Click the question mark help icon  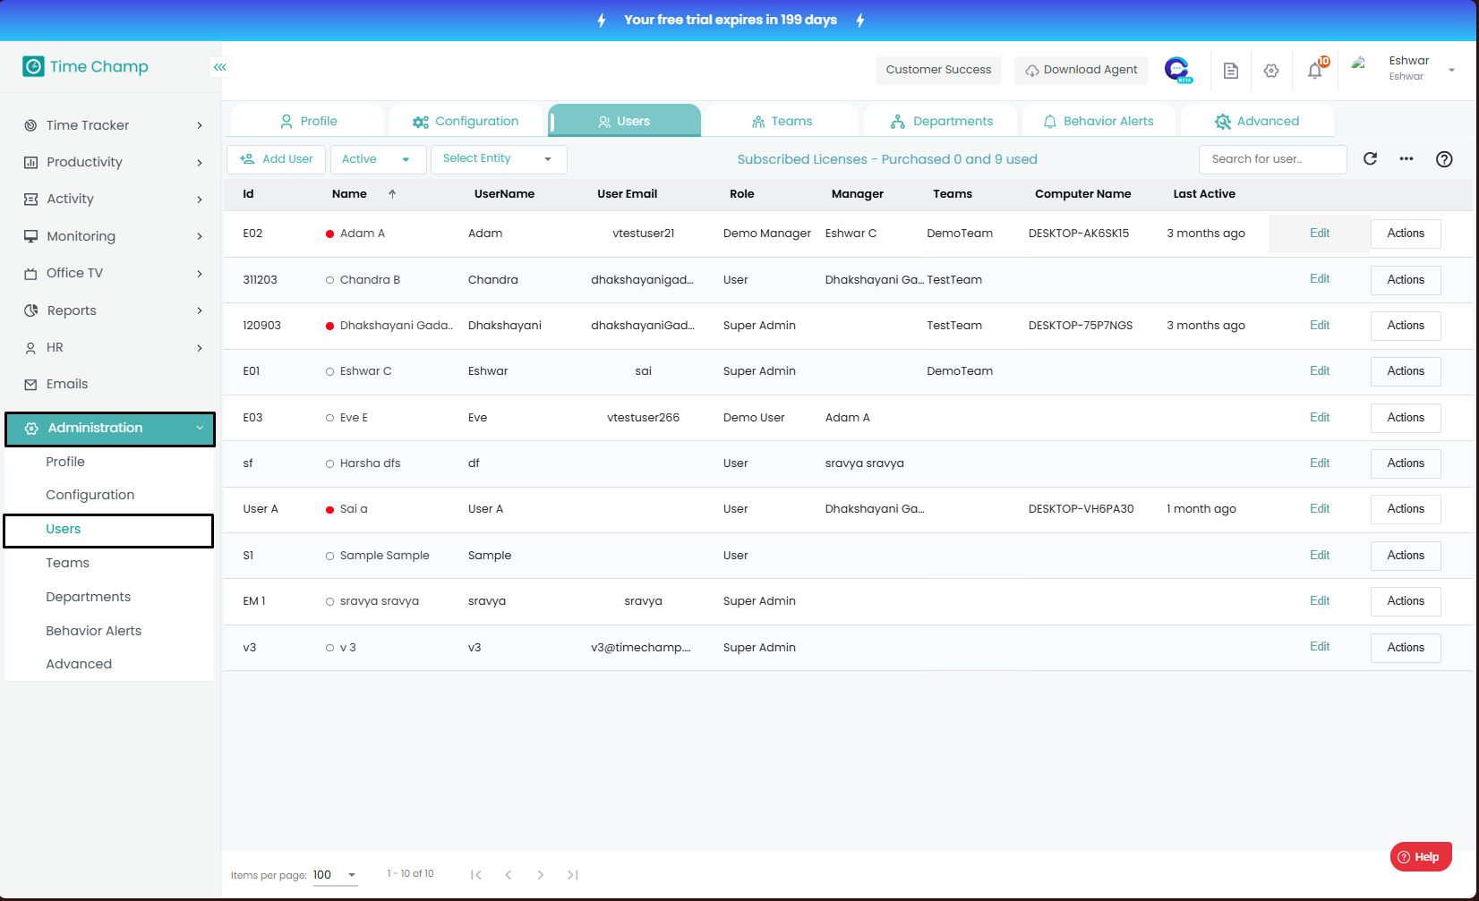[x=1444, y=159]
